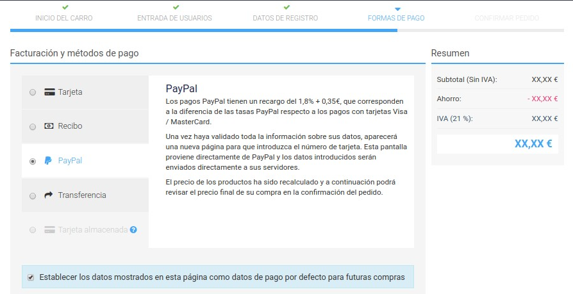This screenshot has height=294, width=573.
Task: Uncheck the default payment data checkbox
Action: point(31,277)
